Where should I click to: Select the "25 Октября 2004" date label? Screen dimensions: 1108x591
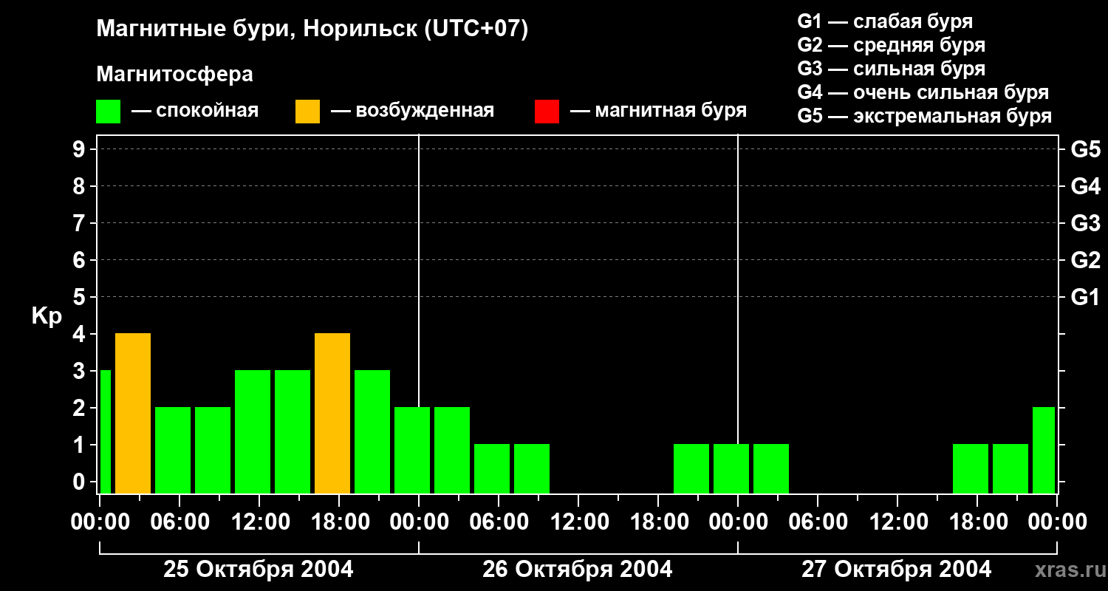[258, 570]
